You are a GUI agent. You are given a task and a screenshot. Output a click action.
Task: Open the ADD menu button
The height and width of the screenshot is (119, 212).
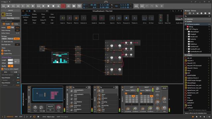click(x=136, y=6)
